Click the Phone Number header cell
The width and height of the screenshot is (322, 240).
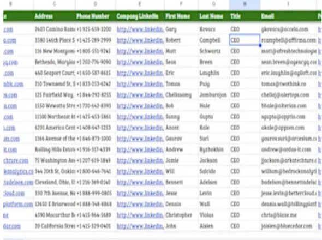[96, 16]
